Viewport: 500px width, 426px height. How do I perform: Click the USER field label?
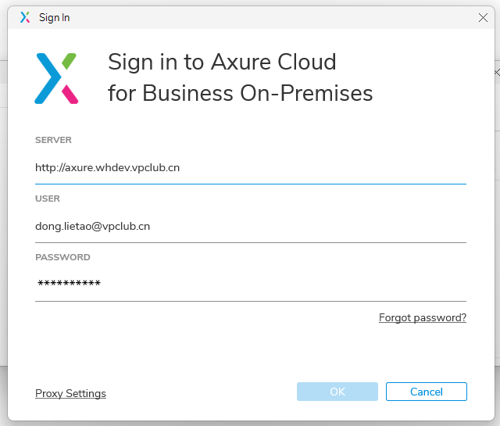(48, 199)
